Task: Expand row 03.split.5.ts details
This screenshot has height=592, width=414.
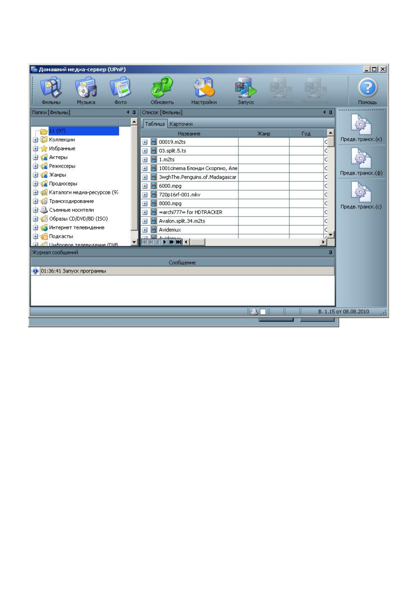Action: 145,151
